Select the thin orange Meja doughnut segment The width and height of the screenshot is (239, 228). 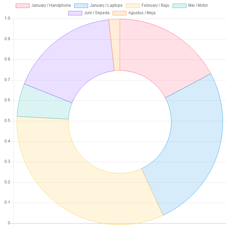(x=116, y=45)
